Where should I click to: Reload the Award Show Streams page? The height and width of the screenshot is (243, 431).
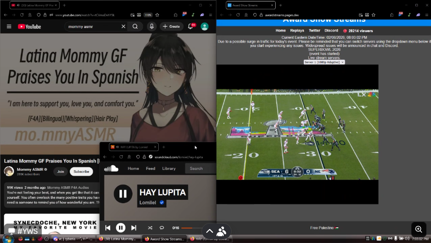point(238,15)
